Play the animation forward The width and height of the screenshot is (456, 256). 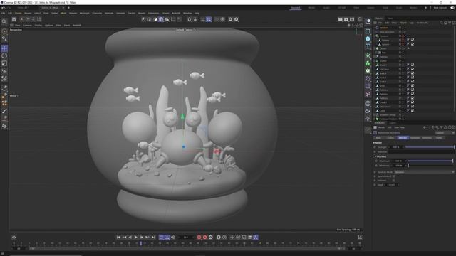point(136,238)
